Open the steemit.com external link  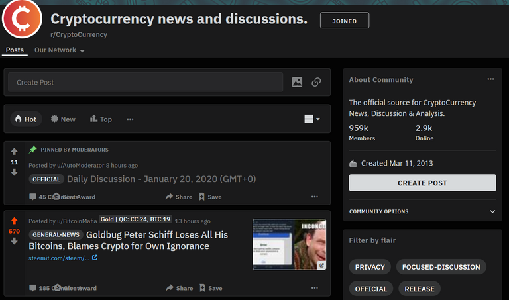(x=63, y=258)
